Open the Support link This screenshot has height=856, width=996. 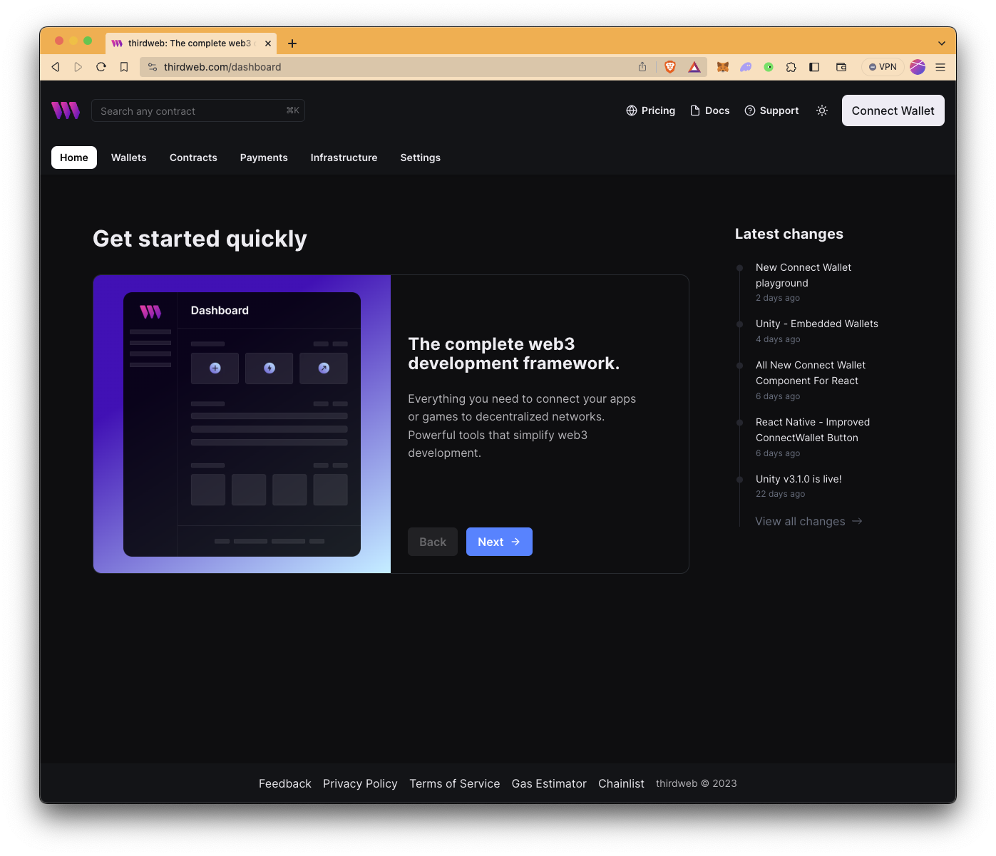click(771, 110)
